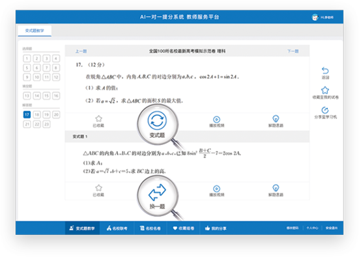Select question number 18 in sidebar
Screen dimensions: 359x257
pyautogui.click(x=36, y=115)
